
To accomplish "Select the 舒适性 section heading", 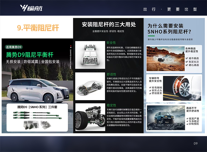I will pyautogui.click(x=111, y=74).
